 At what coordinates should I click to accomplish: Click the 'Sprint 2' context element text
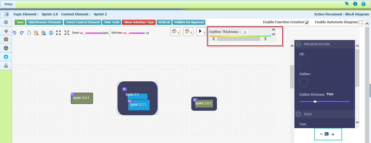[100, 14]
